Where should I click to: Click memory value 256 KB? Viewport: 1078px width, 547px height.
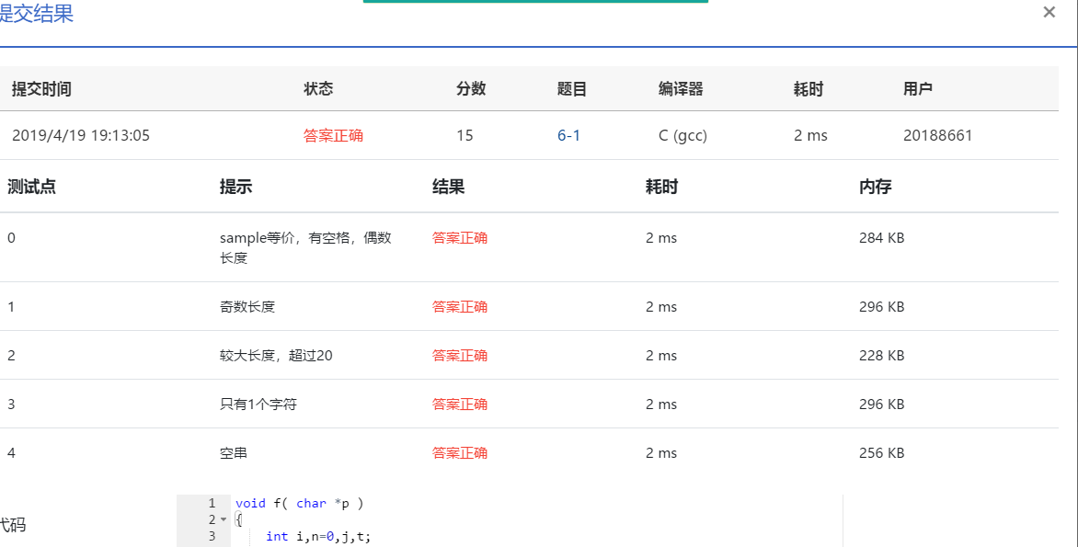(x=881, y=453)
